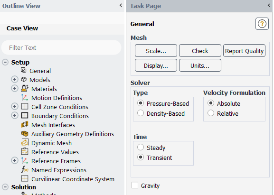Expand the Cell Zone Conditions node
Image resolution: width=274 pixels, height=195 pixels.
coord(15,106)
